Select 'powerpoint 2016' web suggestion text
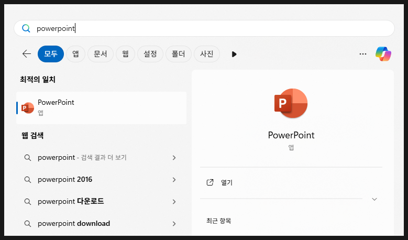Screen dimensions: 408x240 pyautogui.click(x=65, y=180)
